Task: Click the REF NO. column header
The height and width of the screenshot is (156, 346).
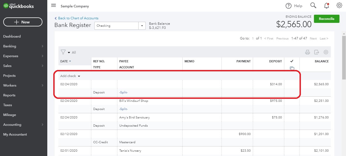Action: (99, 61)
